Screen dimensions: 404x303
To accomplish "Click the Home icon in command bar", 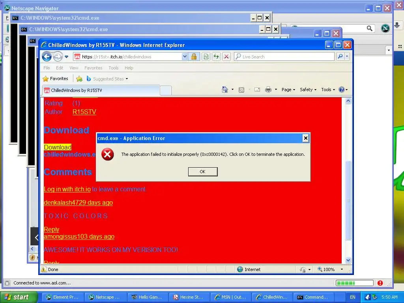I will tap(224, 90).
